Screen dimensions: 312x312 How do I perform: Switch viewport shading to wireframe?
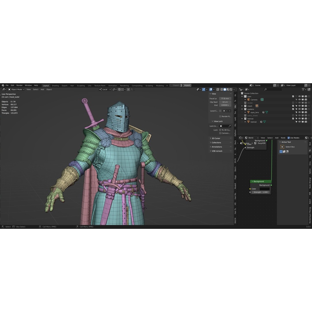(x=222, y=90)
